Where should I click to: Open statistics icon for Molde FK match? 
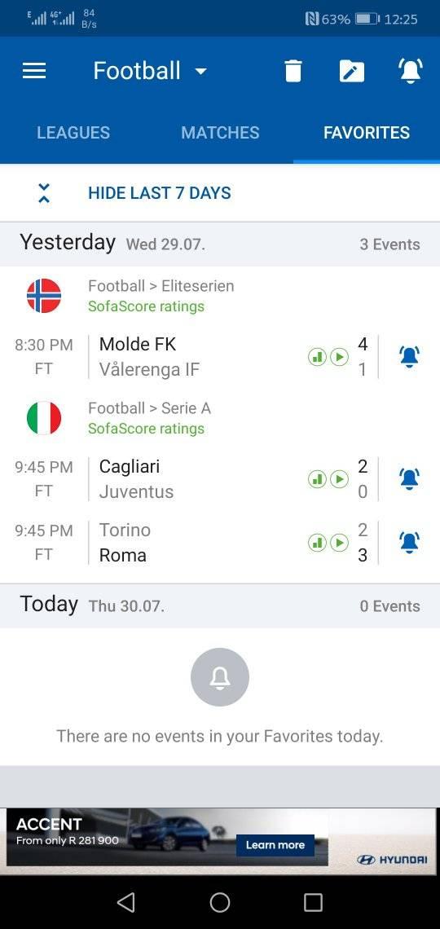pos(318,357)
